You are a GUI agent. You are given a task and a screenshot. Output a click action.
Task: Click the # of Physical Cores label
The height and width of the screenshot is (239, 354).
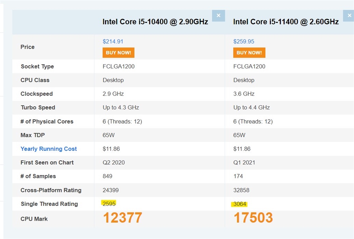pyautogui.click(x=47, y=122)
